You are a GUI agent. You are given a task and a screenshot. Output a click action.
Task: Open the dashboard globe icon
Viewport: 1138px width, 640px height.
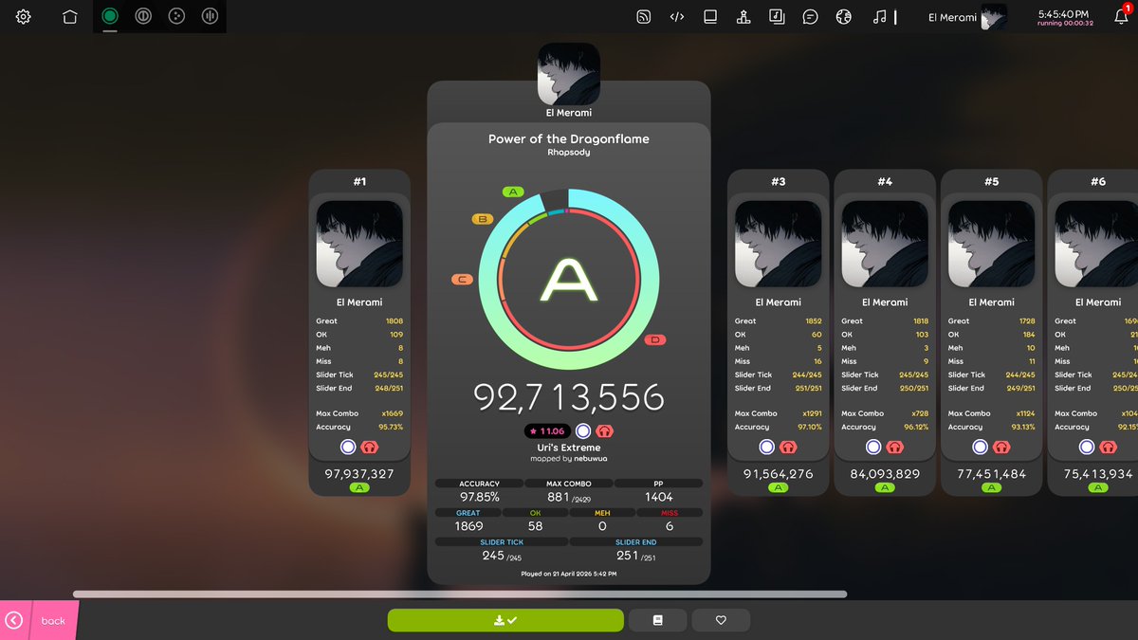(843, 16)
